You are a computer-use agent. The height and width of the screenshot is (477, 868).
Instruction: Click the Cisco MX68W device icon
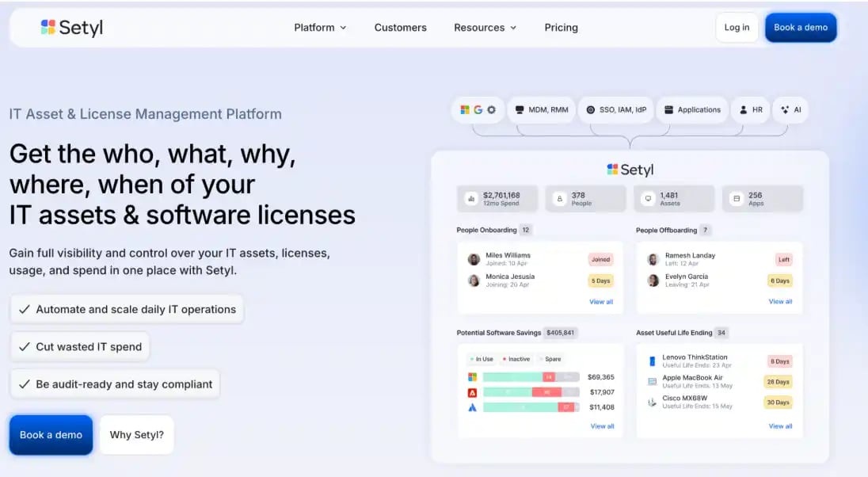652,403
